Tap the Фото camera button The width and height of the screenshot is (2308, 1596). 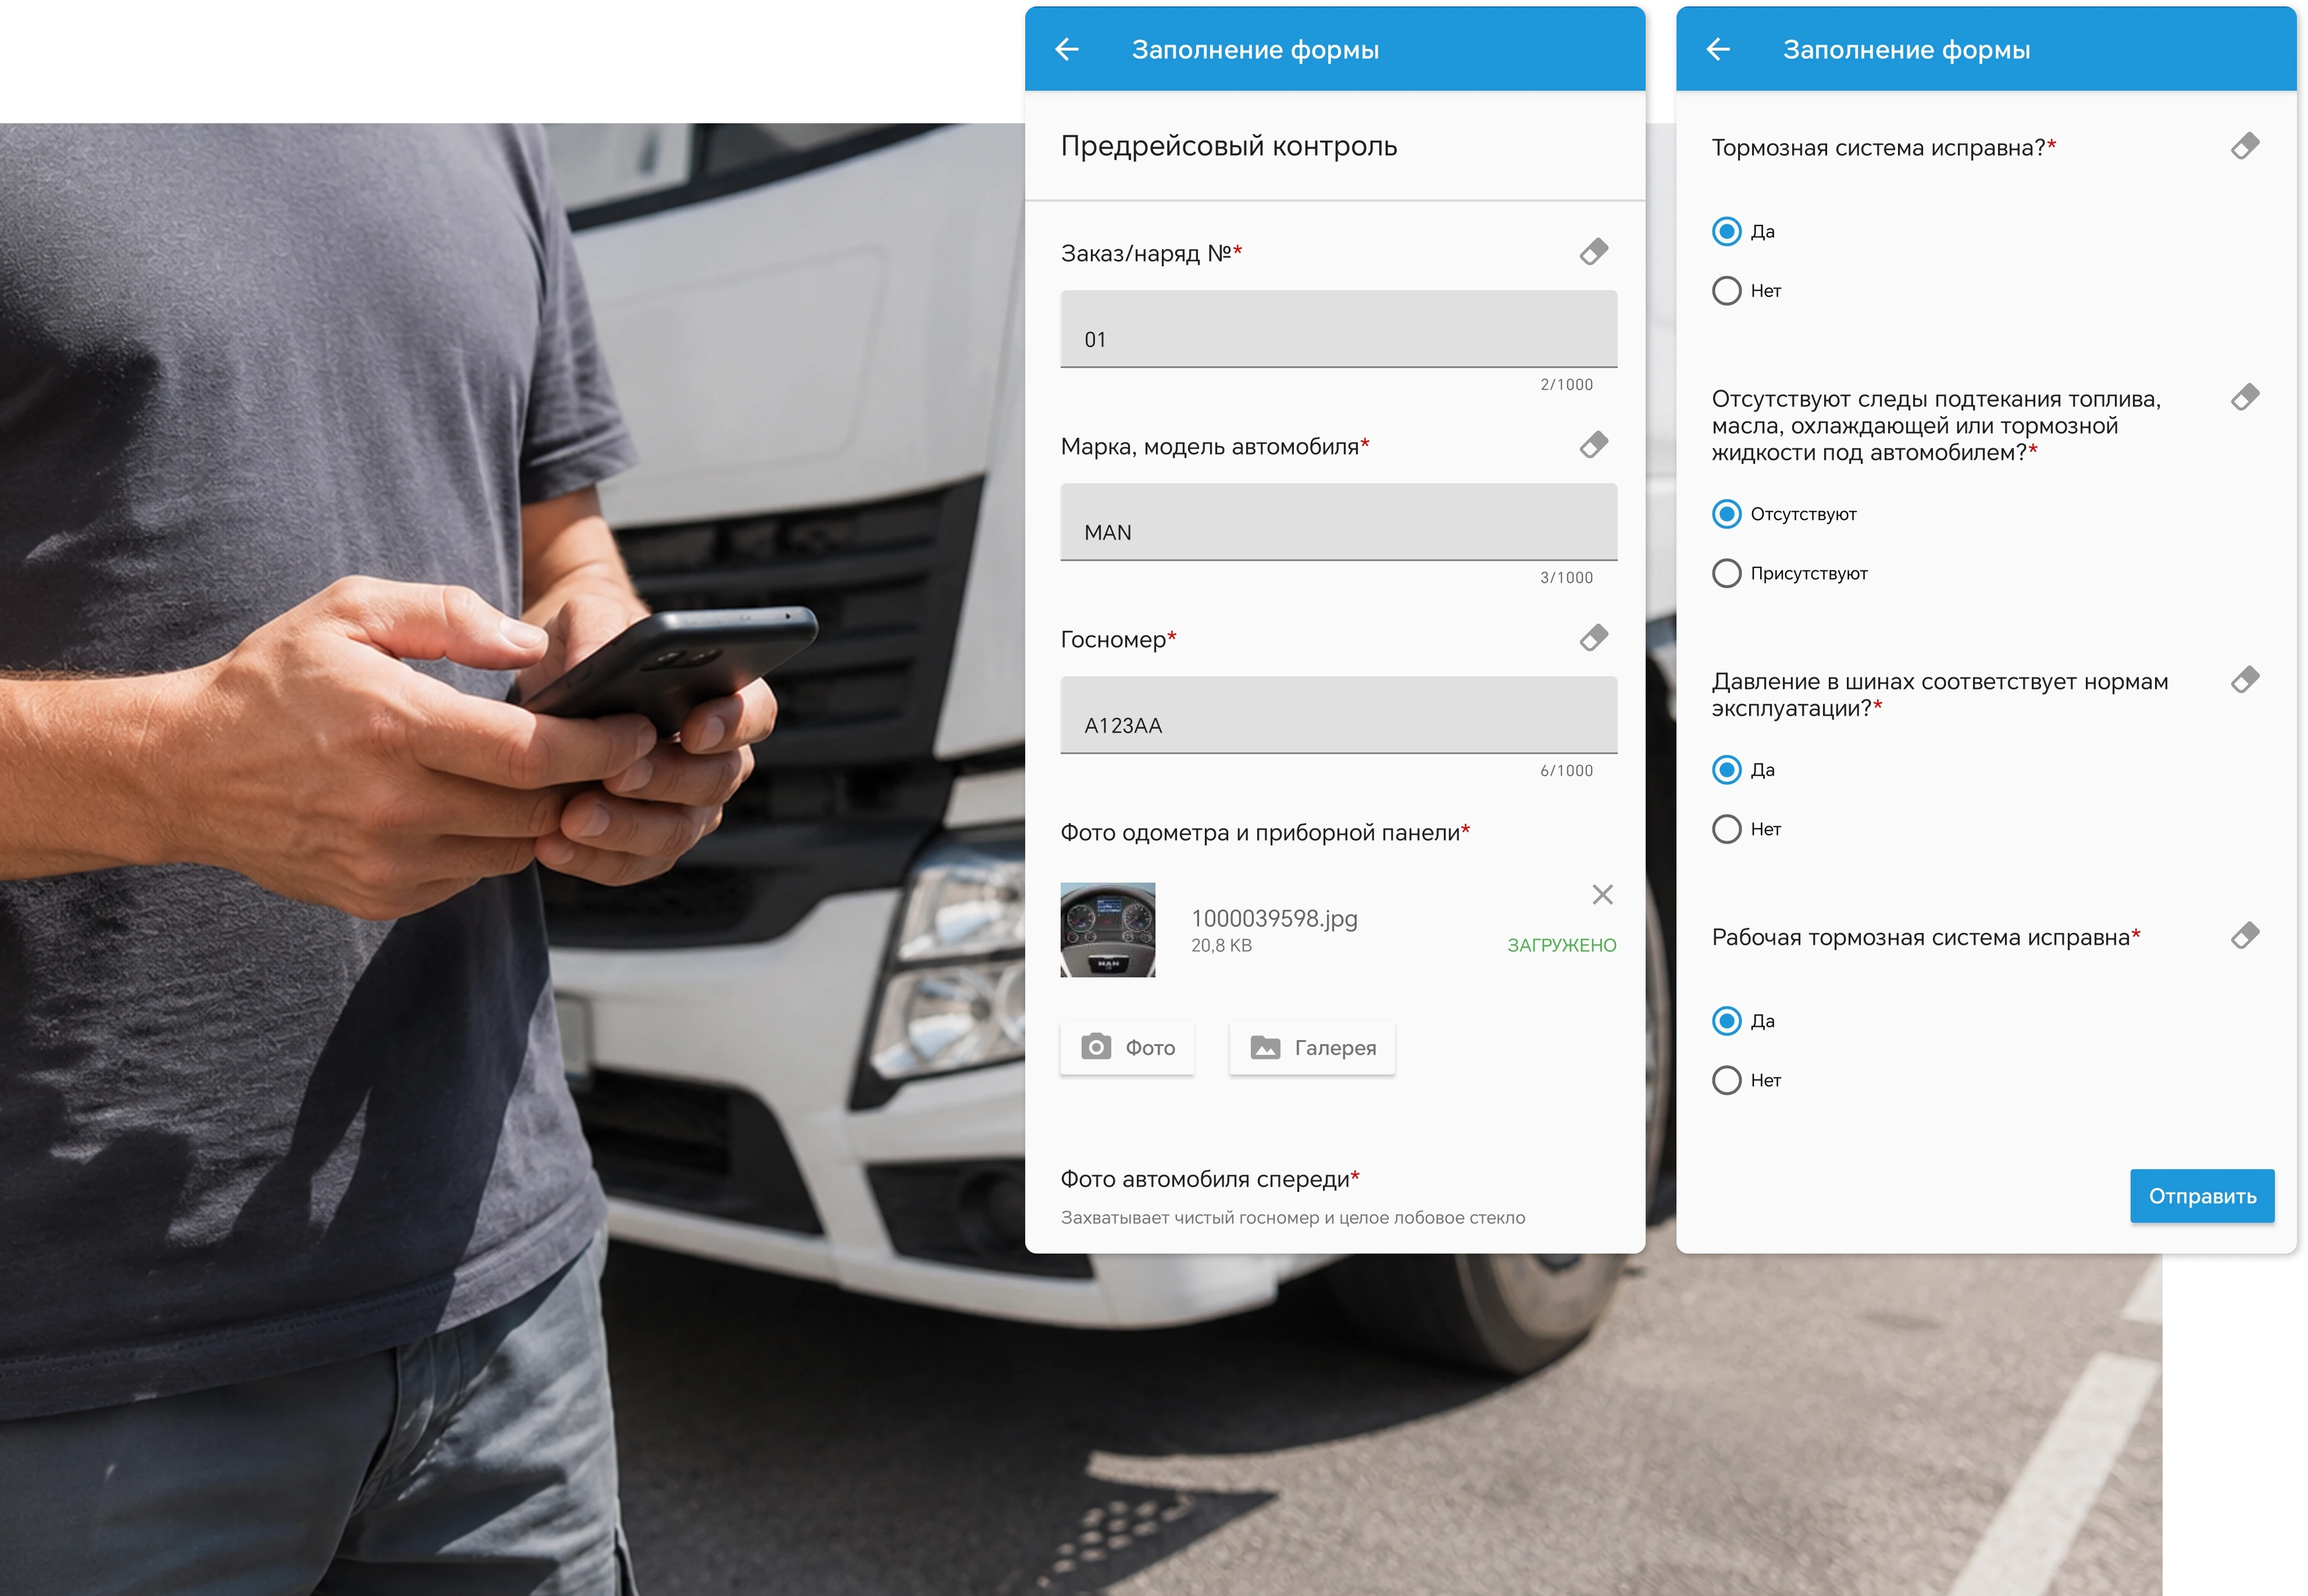pyautogui.click(x=1127, y=1048)
